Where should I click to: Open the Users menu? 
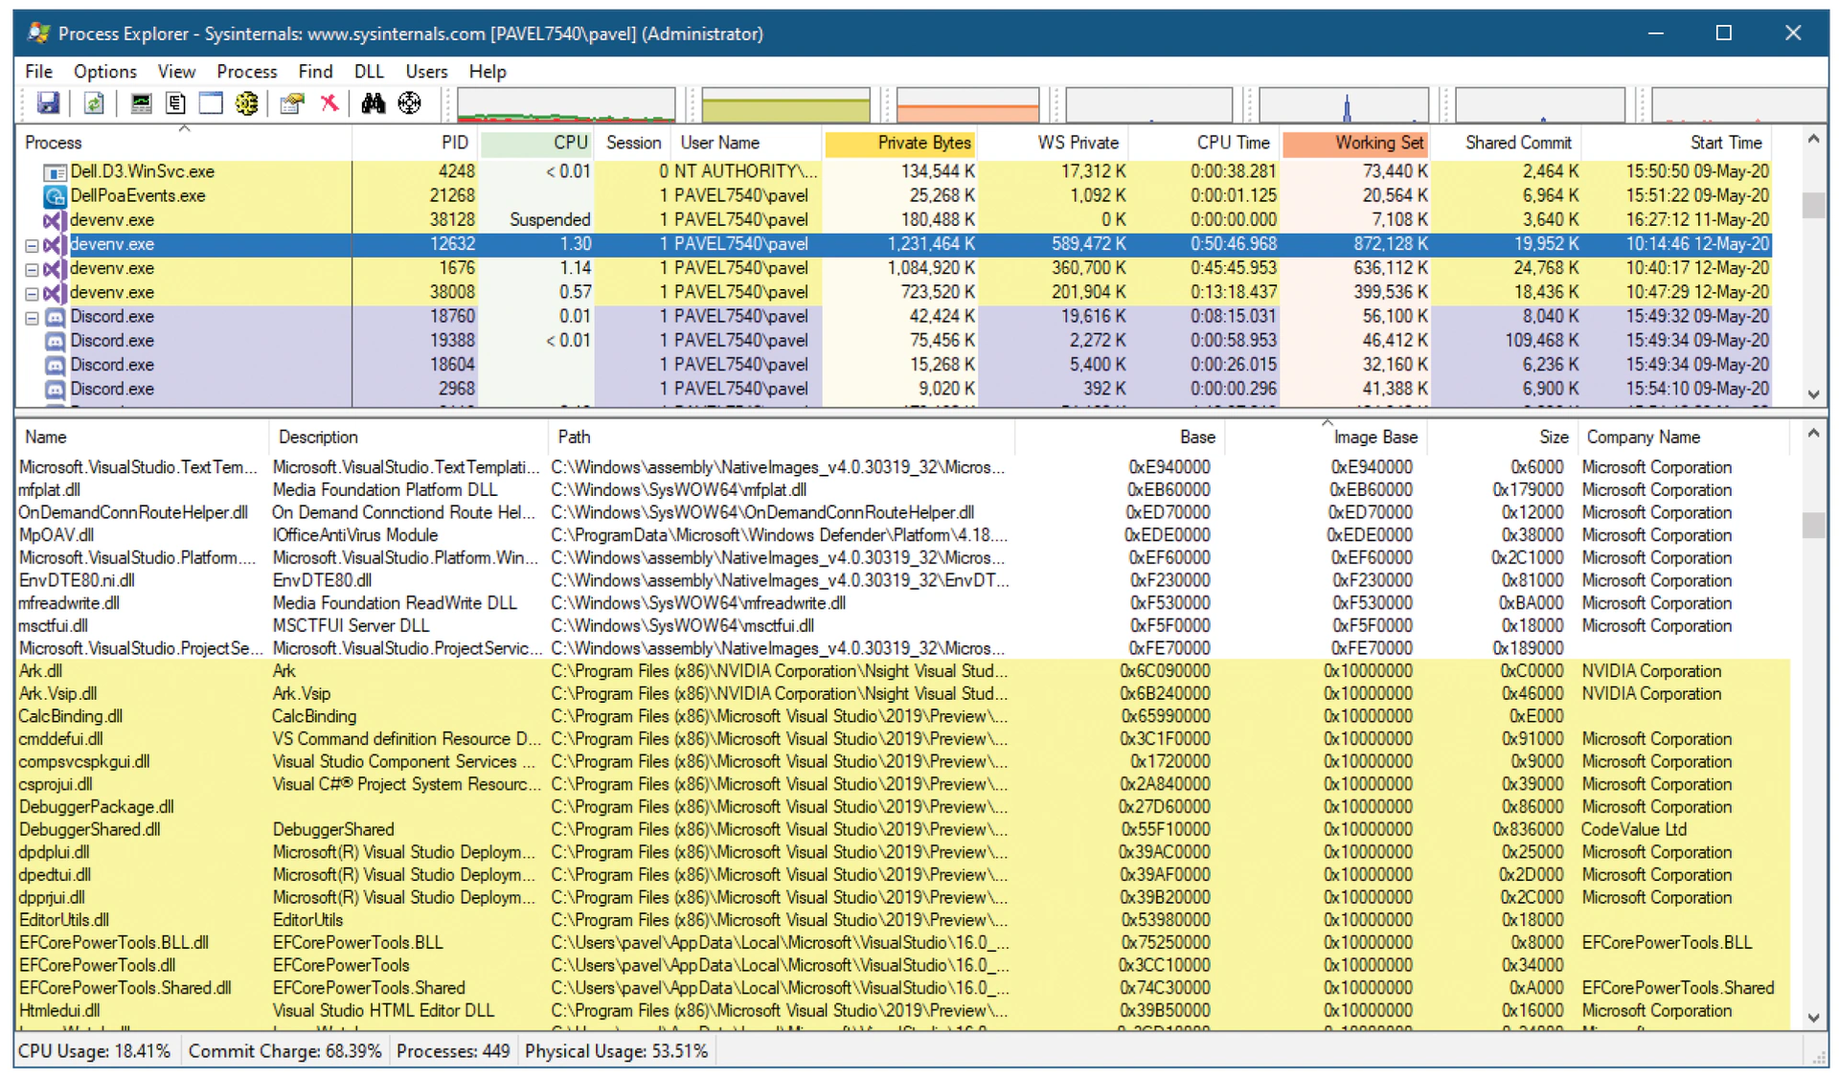click(426, 72)
